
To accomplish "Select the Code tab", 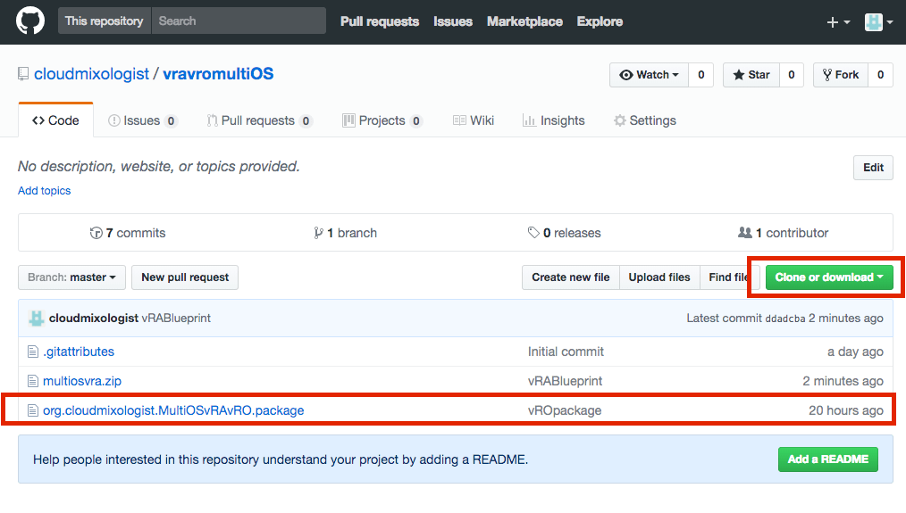I will [x=55, y=120].
